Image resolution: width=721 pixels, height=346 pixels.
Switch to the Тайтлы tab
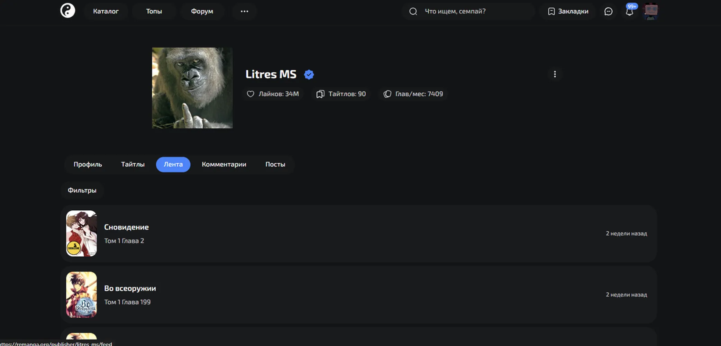(133, 164)
